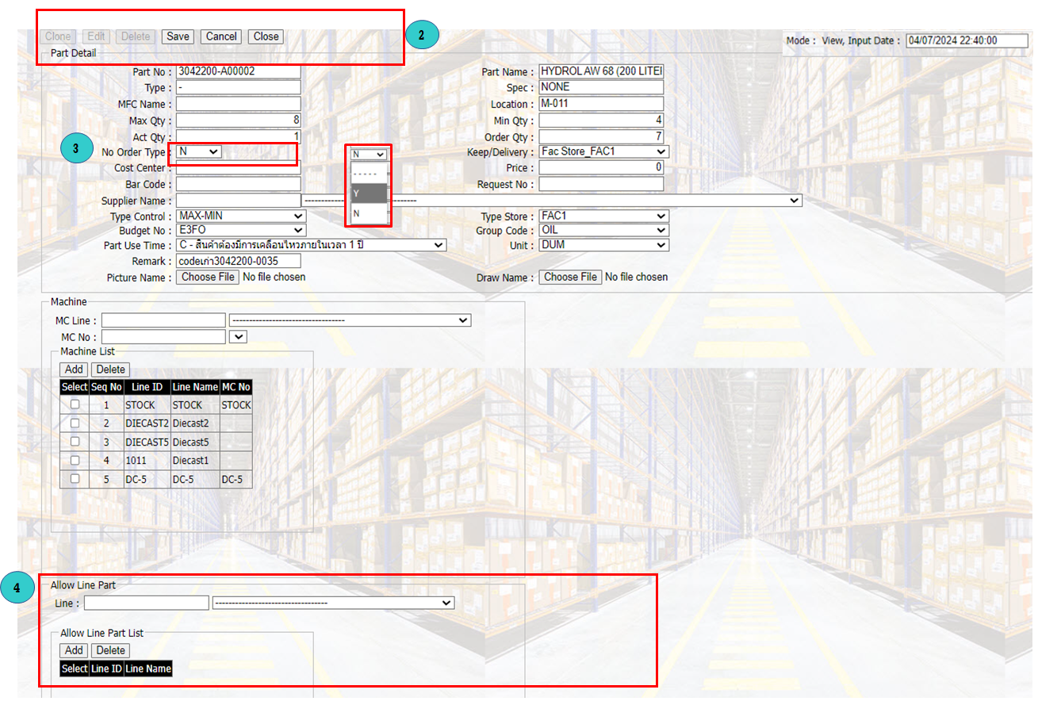Select checkbox for STOCK machine row
Screen dimensions: 1061x724
[75, 404]
